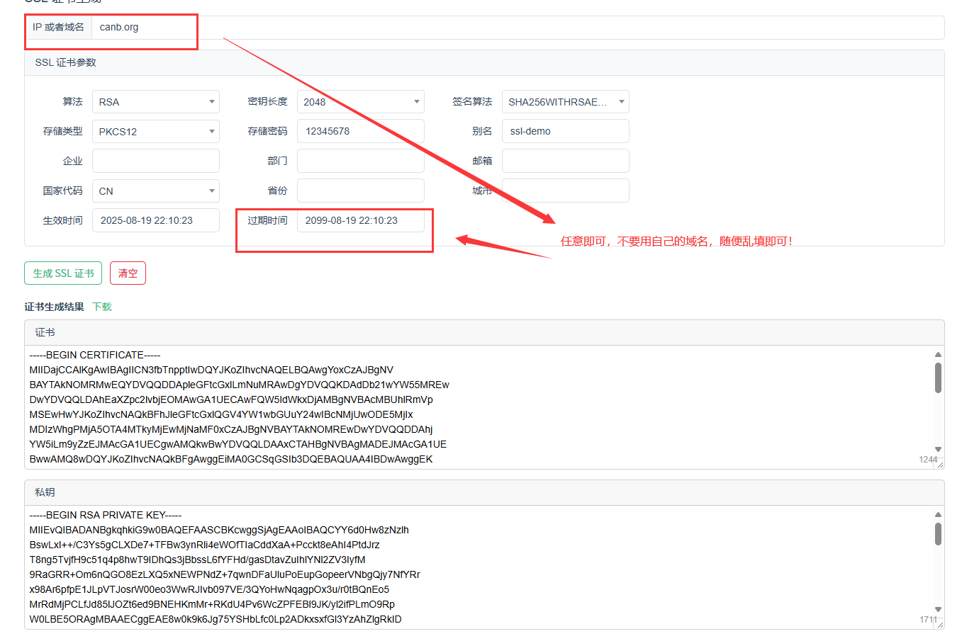Click the certificate box scroll-down arrow
This screenshot has width=962, height=641.
(938, 450)
